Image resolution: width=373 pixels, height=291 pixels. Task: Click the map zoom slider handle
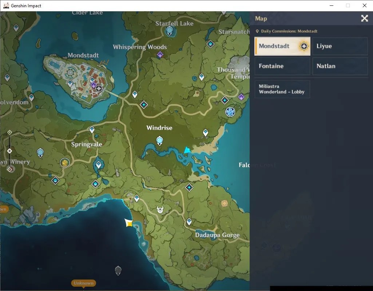pos(9,151)
